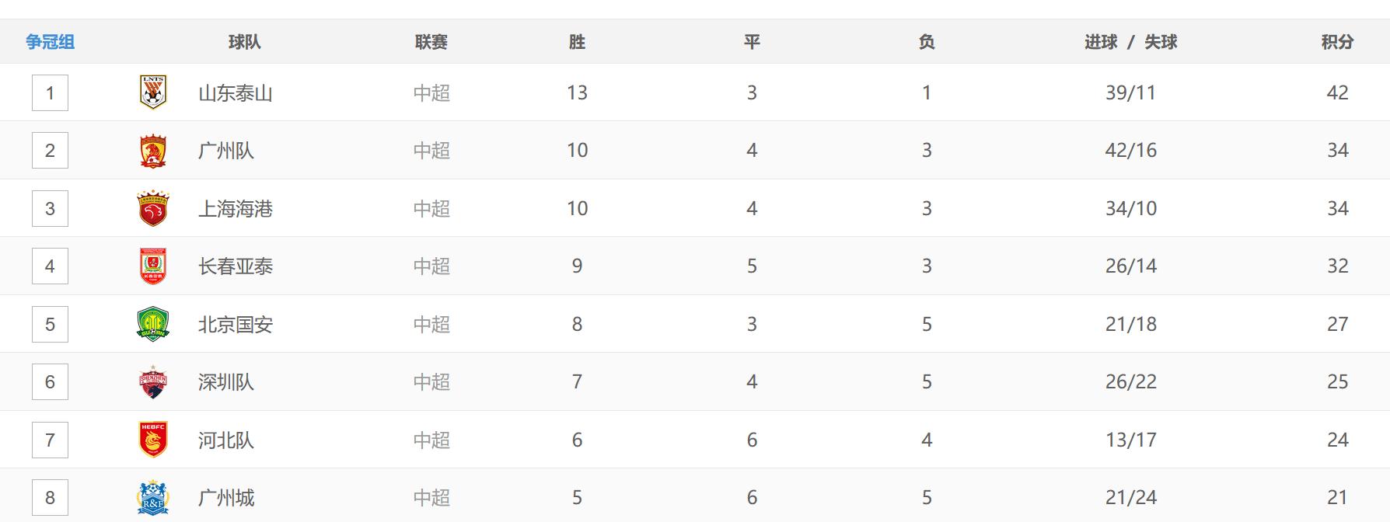
Task: Click the 联赛 column header
Action: tap(431, 42)
